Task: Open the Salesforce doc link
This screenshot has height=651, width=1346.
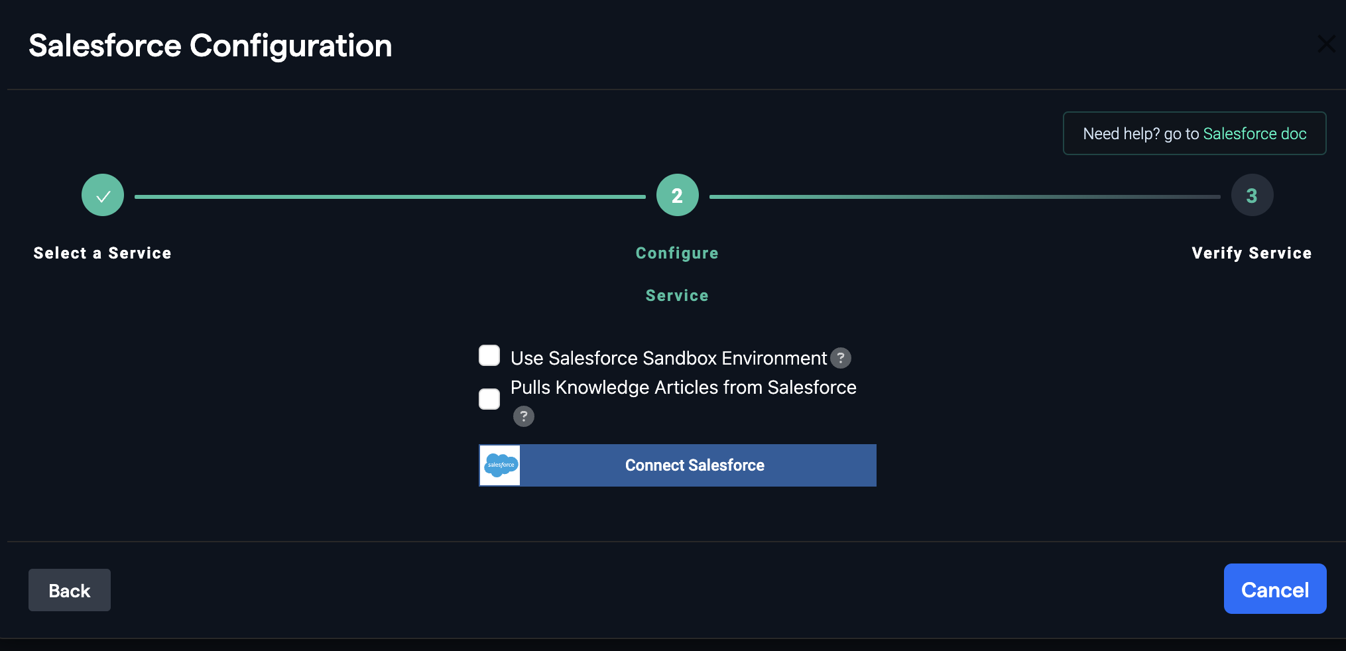Action: pos(1255,133)
